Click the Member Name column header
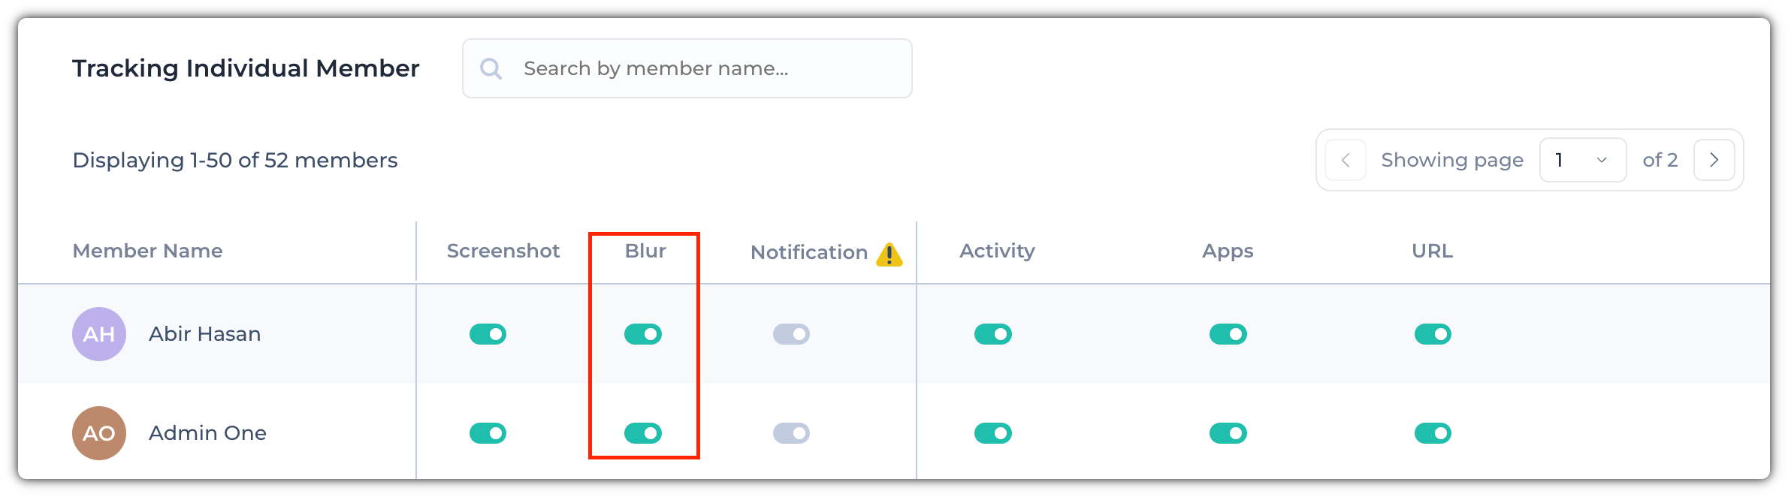 (147, 251)
